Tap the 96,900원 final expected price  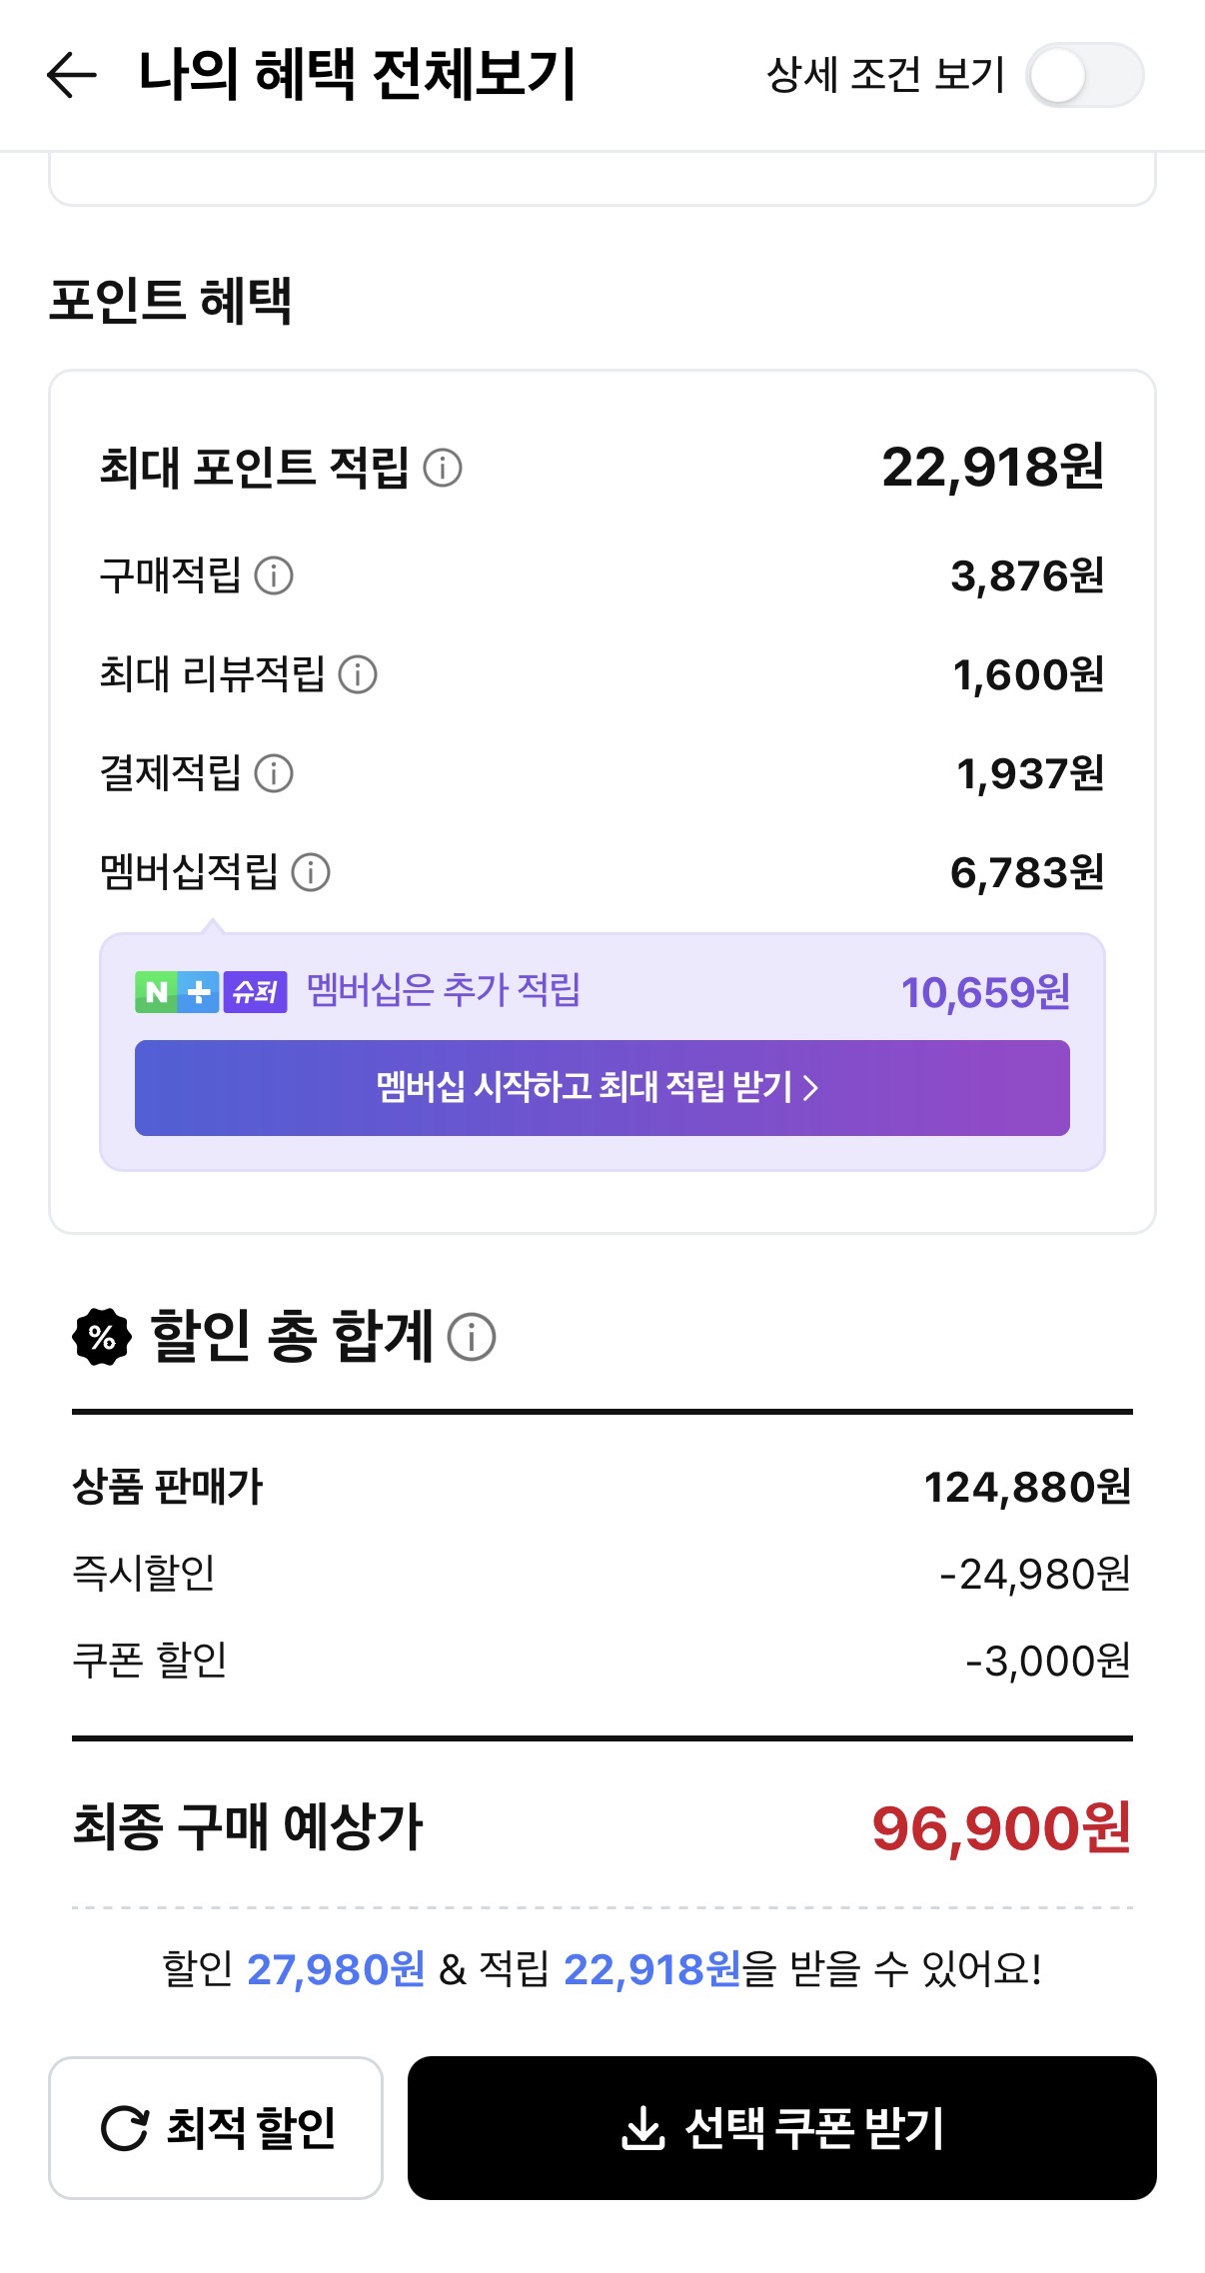(1001, 1827)
